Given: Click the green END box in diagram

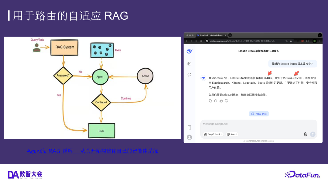Looking at the screenshot, I should 102,131.
